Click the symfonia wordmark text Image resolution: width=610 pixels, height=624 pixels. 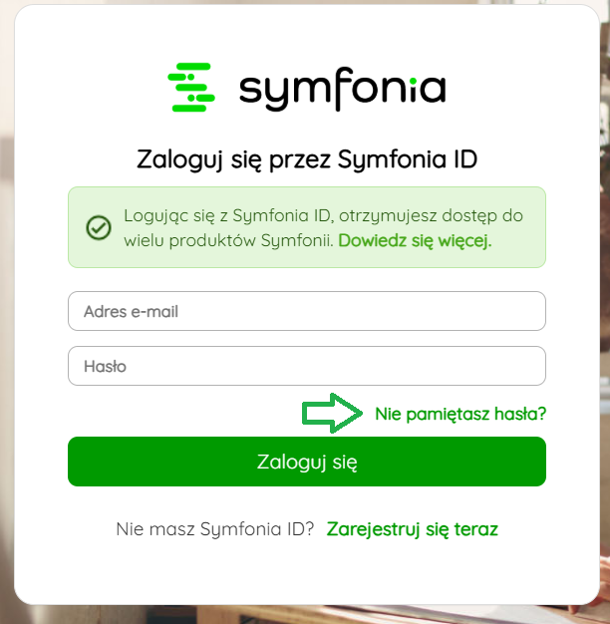(342, 89)
